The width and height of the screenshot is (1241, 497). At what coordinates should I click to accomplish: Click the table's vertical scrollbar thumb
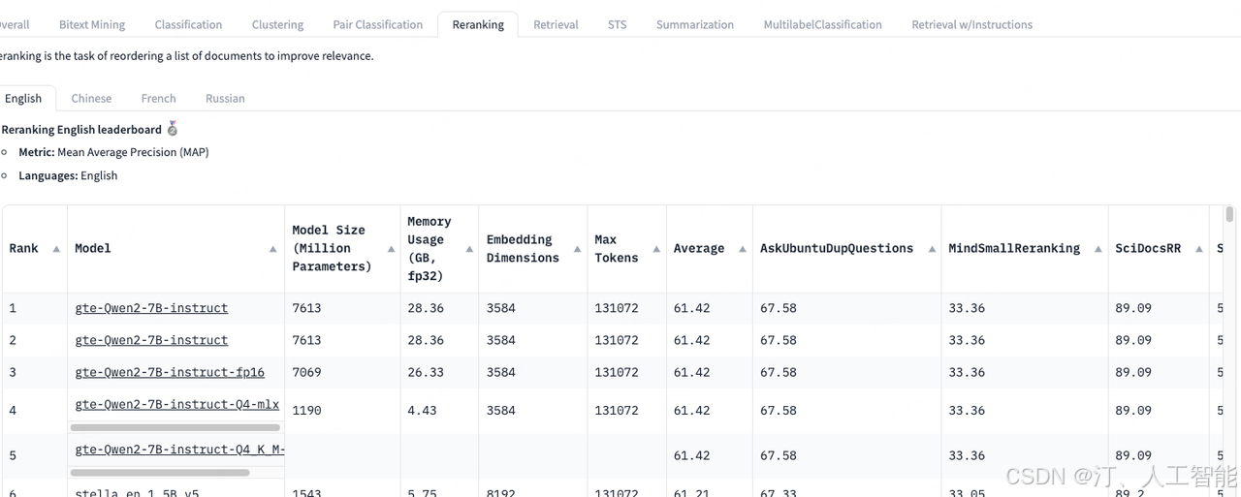(1229, 214)
